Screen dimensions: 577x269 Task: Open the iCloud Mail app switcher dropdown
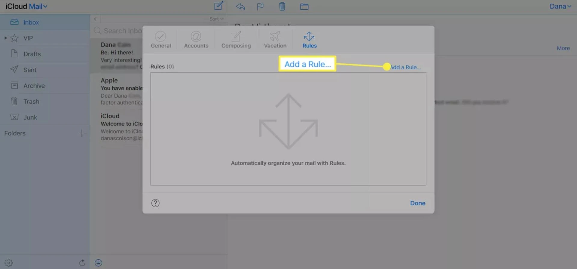26,6
